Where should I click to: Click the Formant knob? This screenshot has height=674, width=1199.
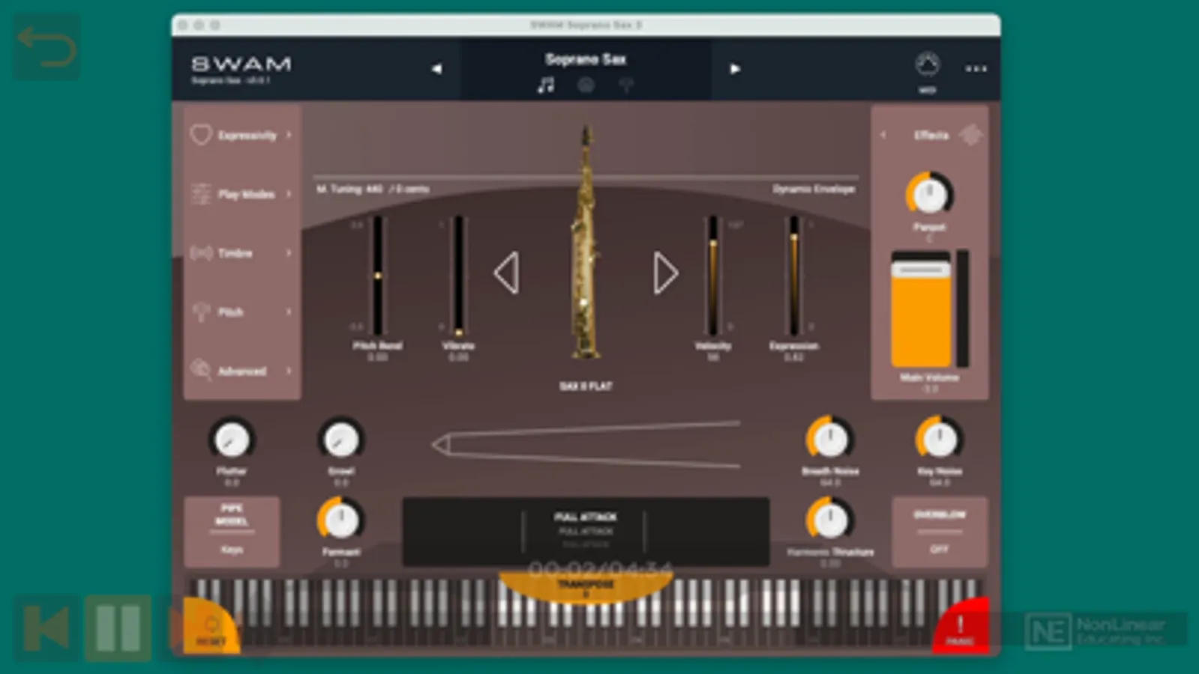(341, 520)
